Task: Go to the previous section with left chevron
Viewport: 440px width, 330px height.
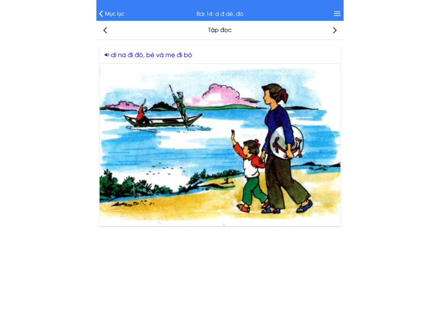Action: (x=105, y=30)
